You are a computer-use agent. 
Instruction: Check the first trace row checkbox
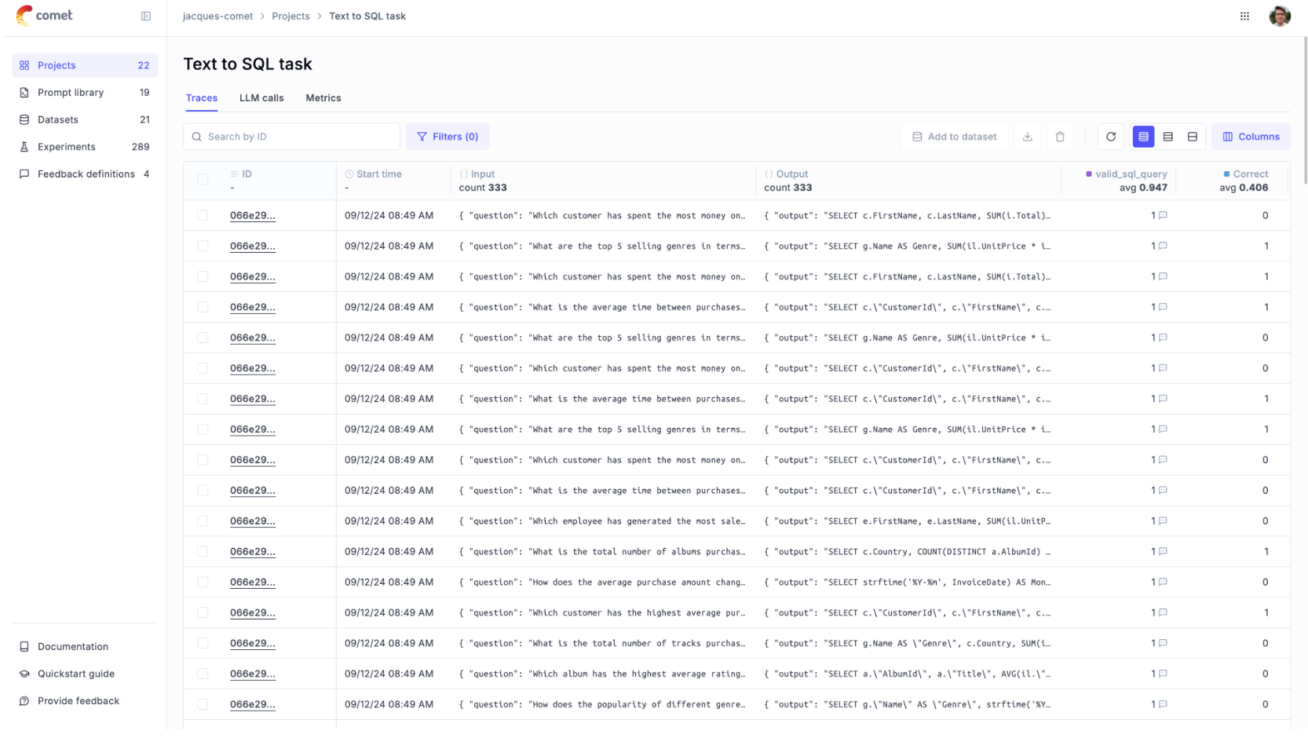coord(203,215)
